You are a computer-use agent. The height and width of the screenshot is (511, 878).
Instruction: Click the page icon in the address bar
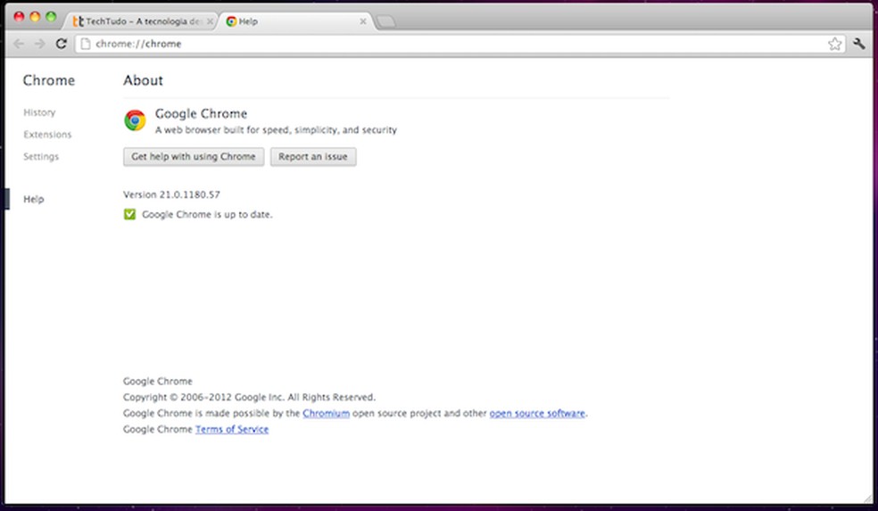86,44
